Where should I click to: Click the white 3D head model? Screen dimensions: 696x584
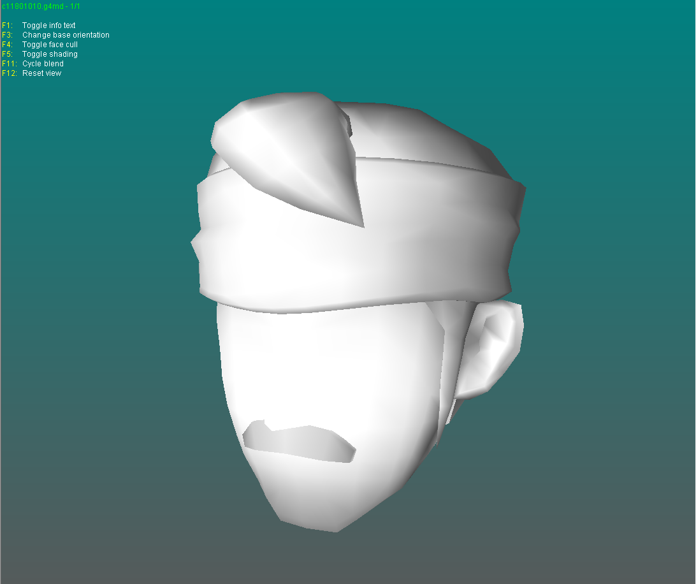(x=358, y=312)
